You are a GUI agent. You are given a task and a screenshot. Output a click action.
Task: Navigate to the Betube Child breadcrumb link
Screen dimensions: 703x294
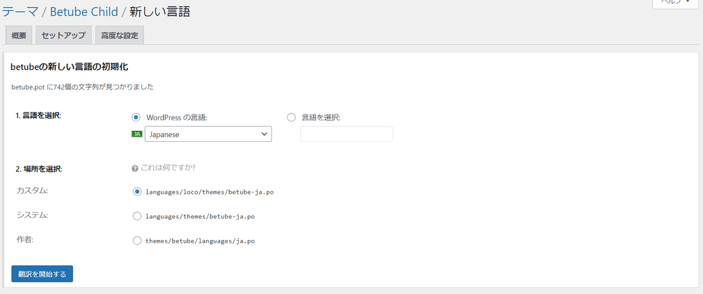(x=88, y=12)
